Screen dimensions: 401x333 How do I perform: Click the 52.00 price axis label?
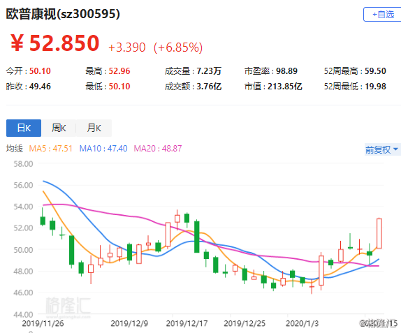[x=23, y=228]
